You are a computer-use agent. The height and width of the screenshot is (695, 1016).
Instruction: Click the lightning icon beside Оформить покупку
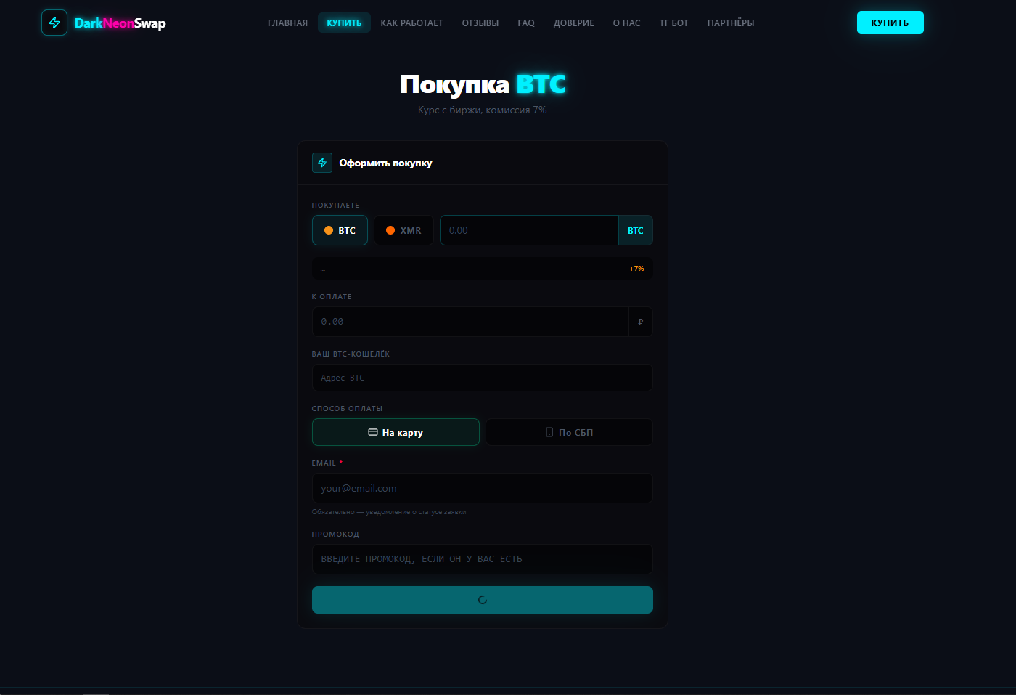click(322, 163)
